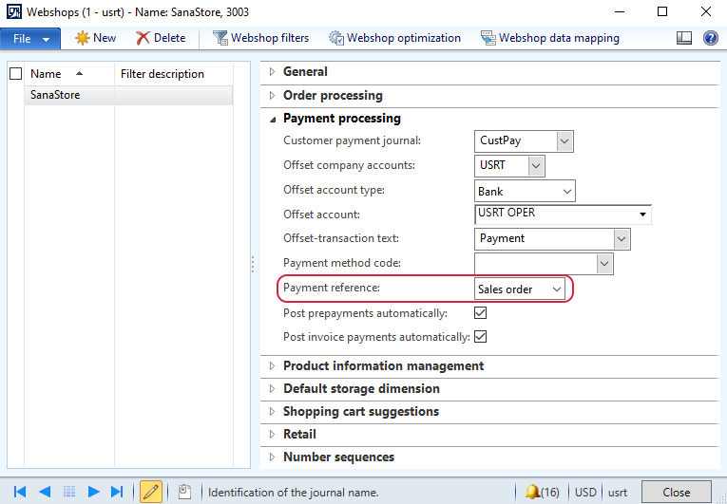Image resolution: width=727 pixels, height=504 pixels.
Task: Select the SanaStore row in list
Action: 128,95
